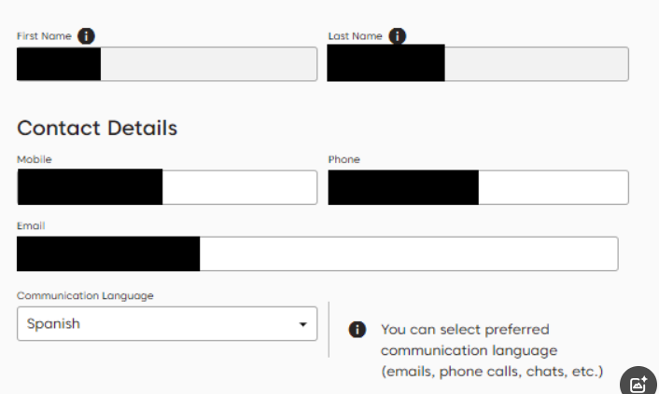
Task: Click the First Name label text
Action: (x=44, y=36)
